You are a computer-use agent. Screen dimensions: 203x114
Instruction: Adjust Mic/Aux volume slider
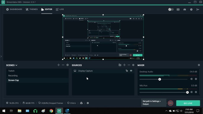(187, 92)
